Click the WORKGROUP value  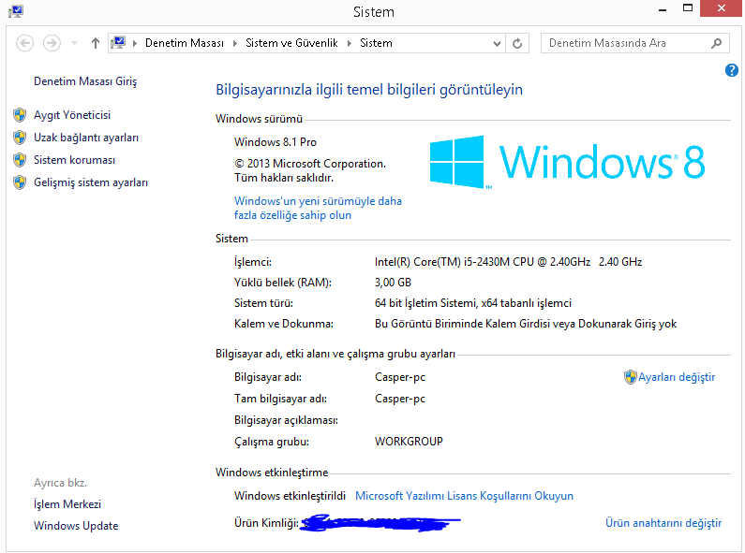[x=409, y=442]
